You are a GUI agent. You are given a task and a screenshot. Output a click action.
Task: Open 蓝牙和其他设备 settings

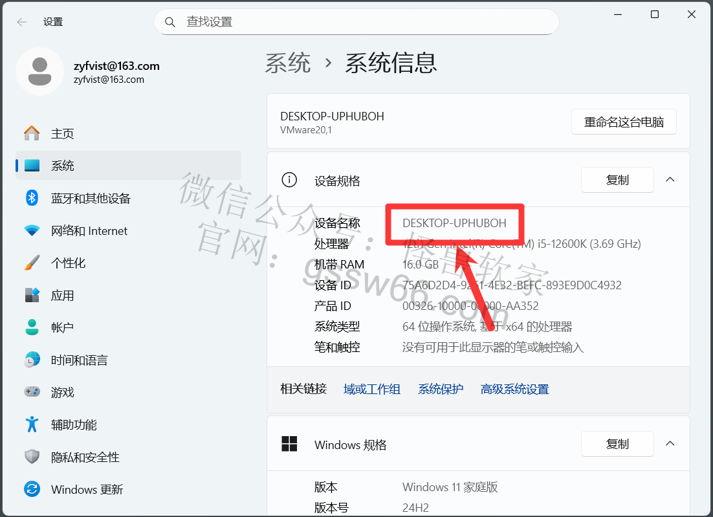pyautogui.click(x=128, y=198)
